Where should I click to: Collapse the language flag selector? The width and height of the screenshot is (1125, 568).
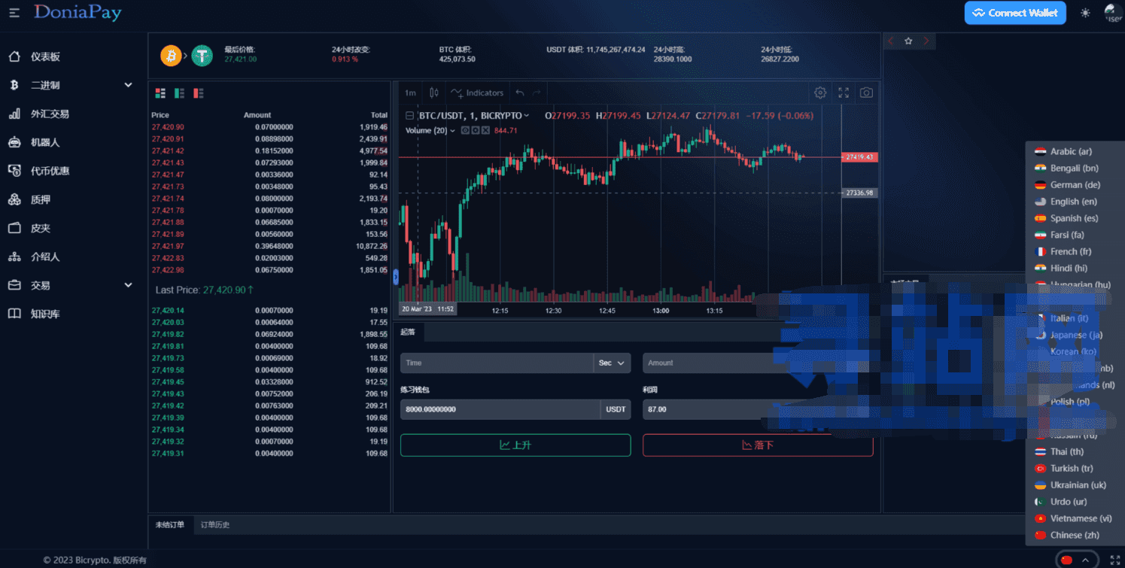tap(1076, 560)
